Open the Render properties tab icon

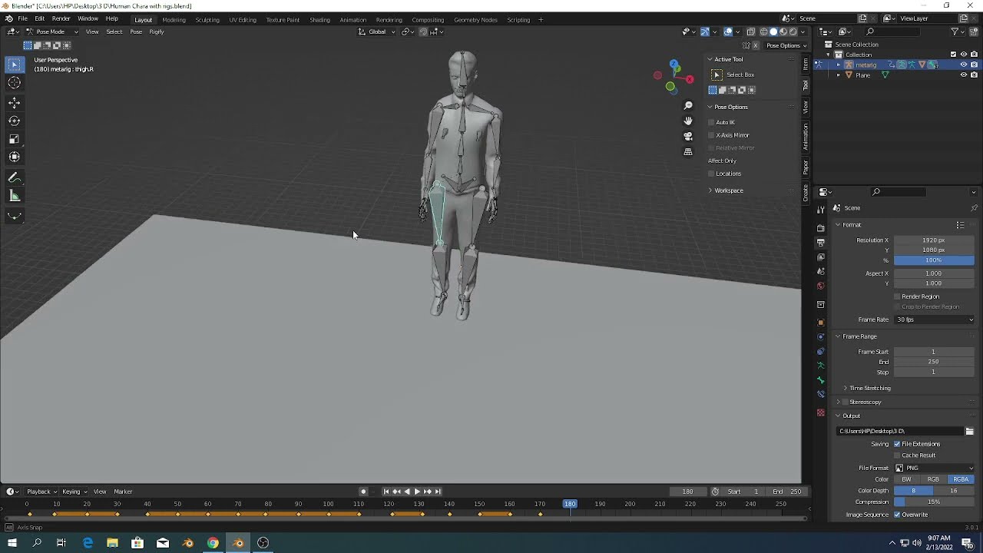[821, 228]
